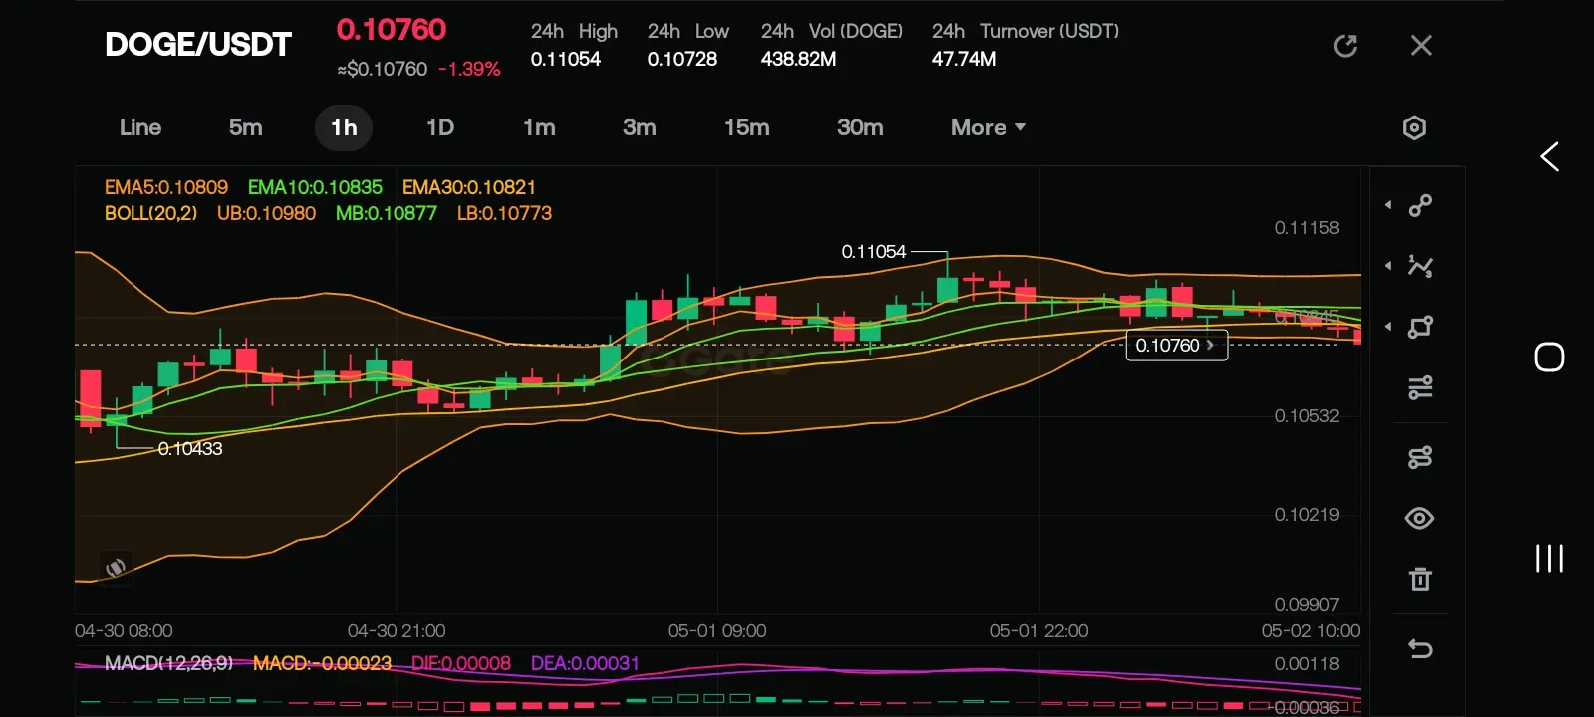
Task: Undo the last drawing action
Action: pyautogui.click(x=1420, y=649)
